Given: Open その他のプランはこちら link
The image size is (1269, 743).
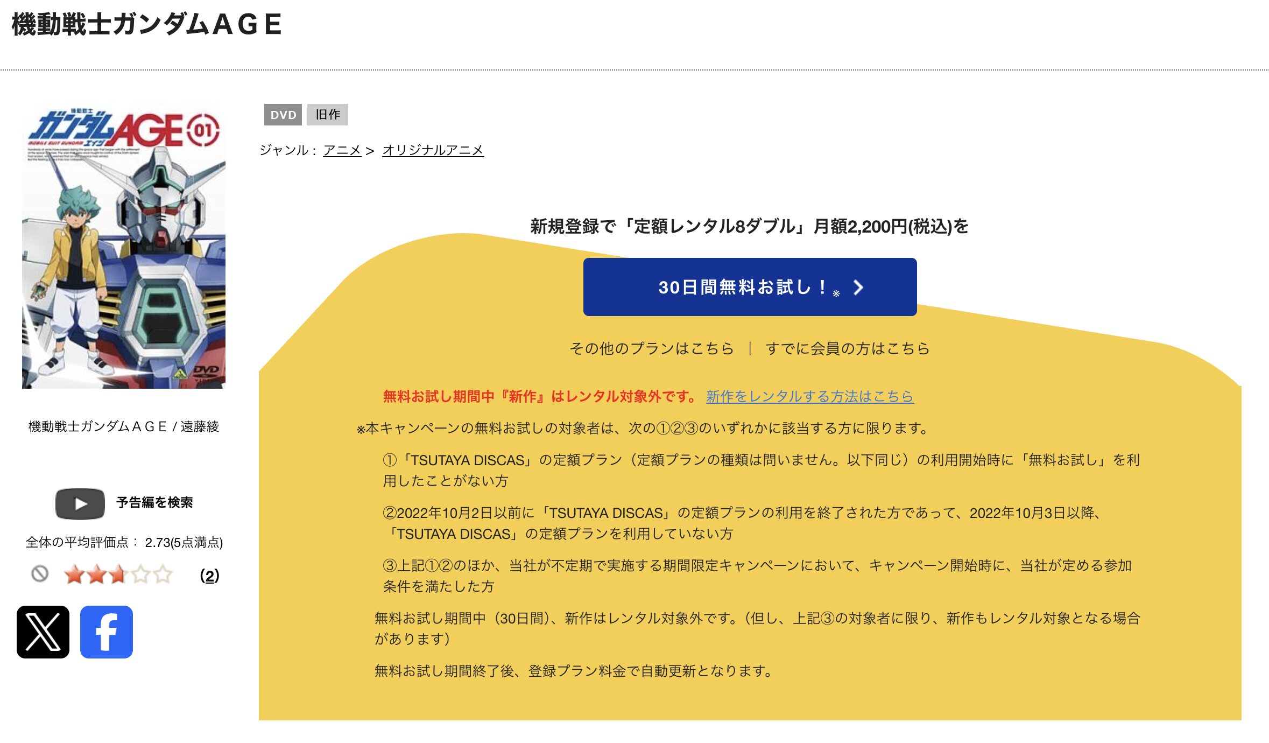Looking at the screenshot, I should pyautogui.click(x=652, y=349).
